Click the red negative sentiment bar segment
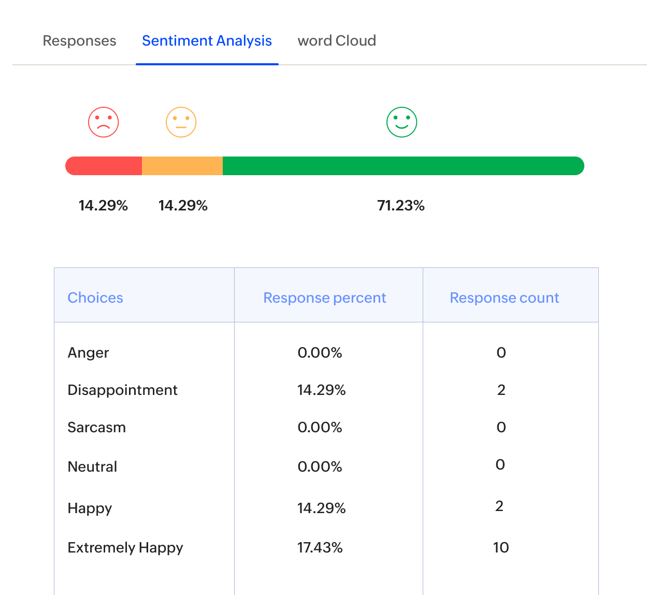Image resolution: width=647 pixels, height=595 pixels. tap(104, 165)
